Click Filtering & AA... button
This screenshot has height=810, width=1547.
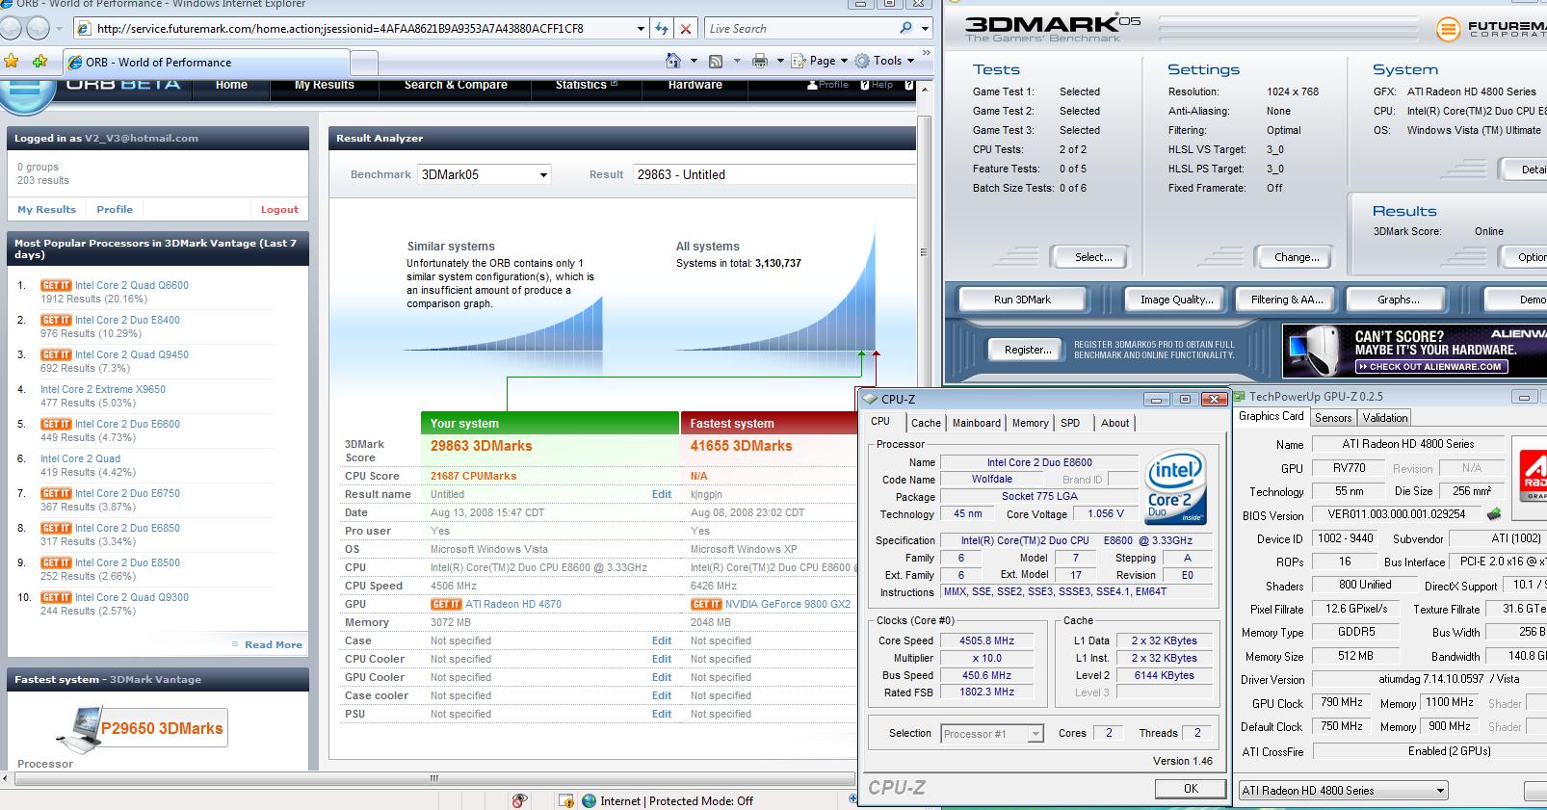tap(1286, 300)
